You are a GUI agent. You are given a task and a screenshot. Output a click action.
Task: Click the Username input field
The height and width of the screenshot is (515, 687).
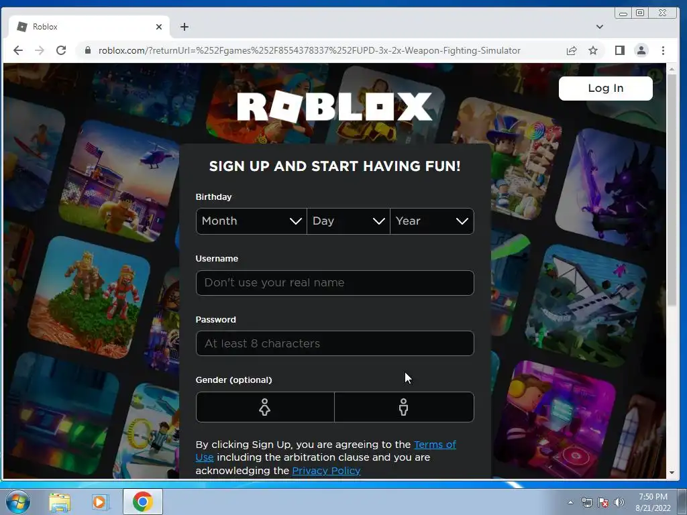tap(335, 283)
